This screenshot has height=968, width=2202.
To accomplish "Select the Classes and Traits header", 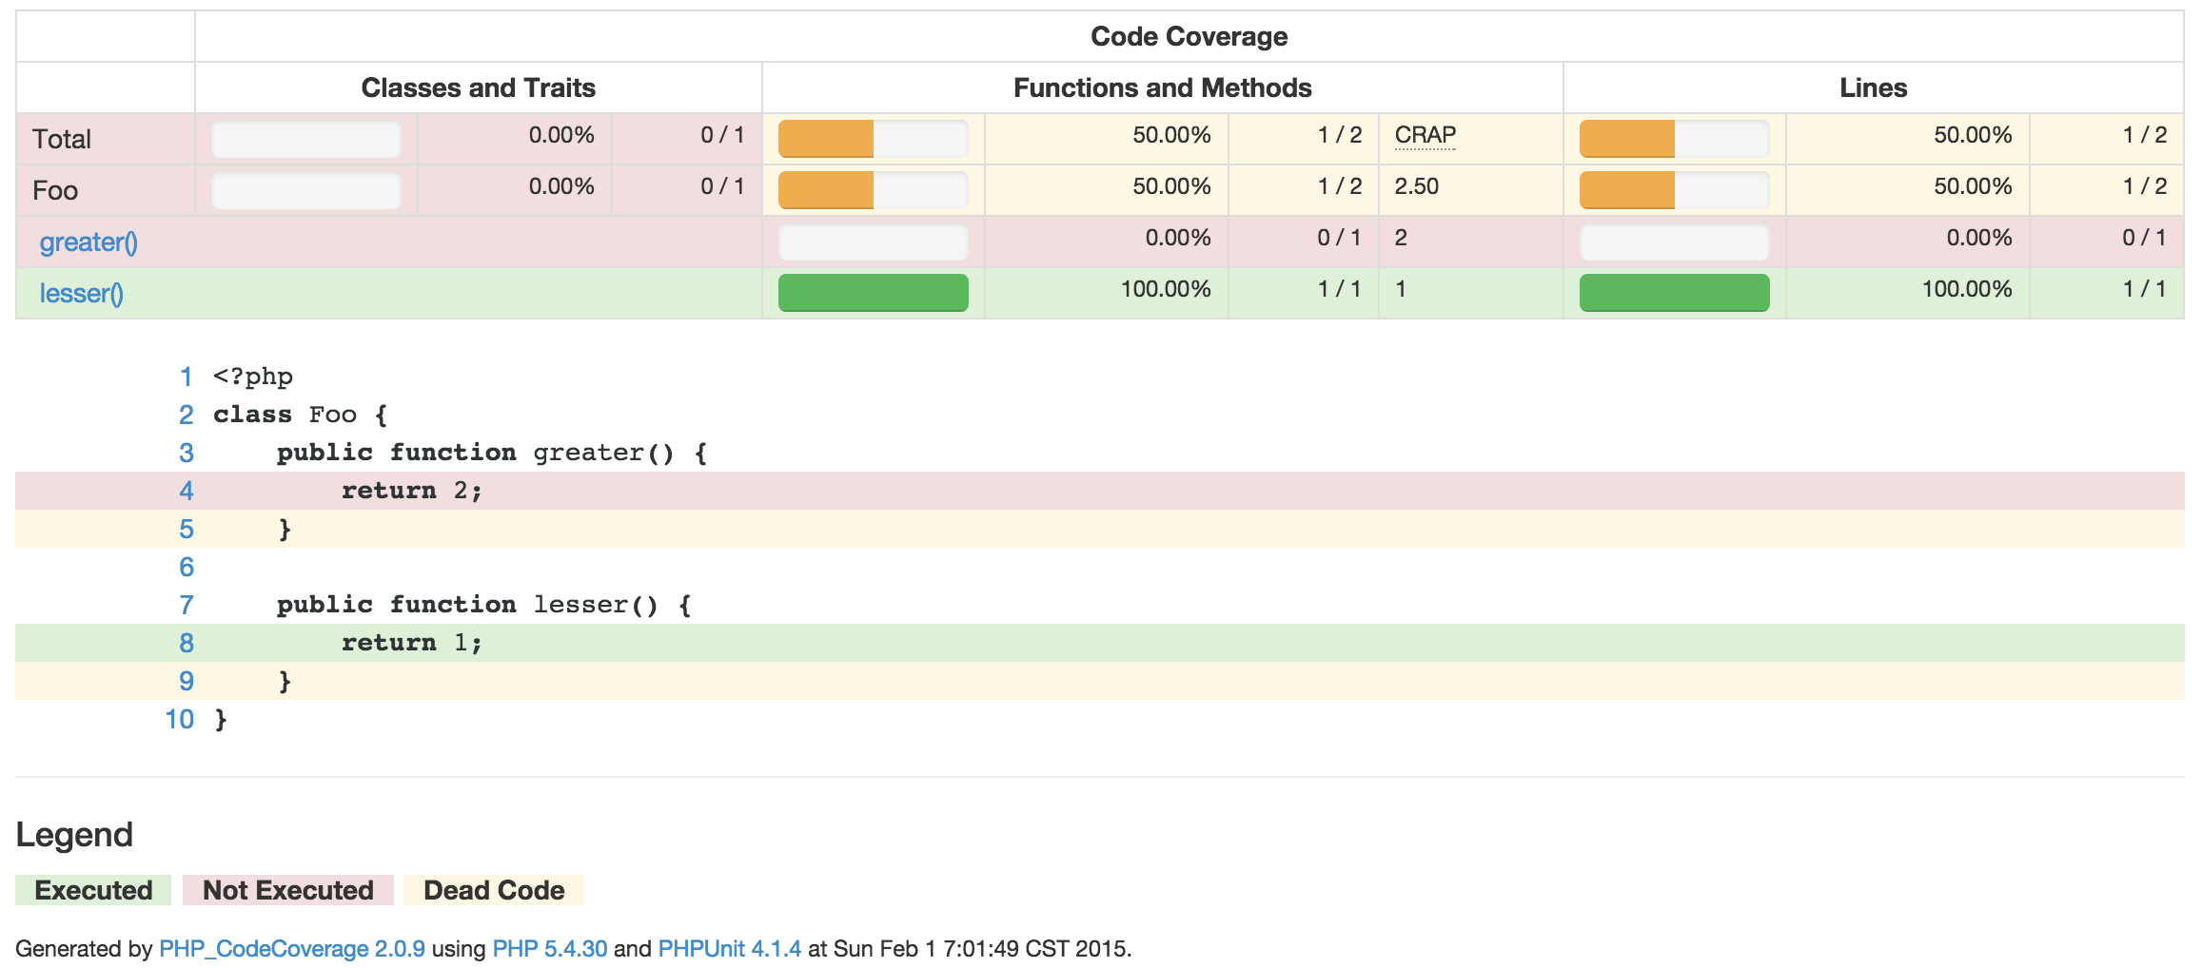I will click(x=479, y=87).
